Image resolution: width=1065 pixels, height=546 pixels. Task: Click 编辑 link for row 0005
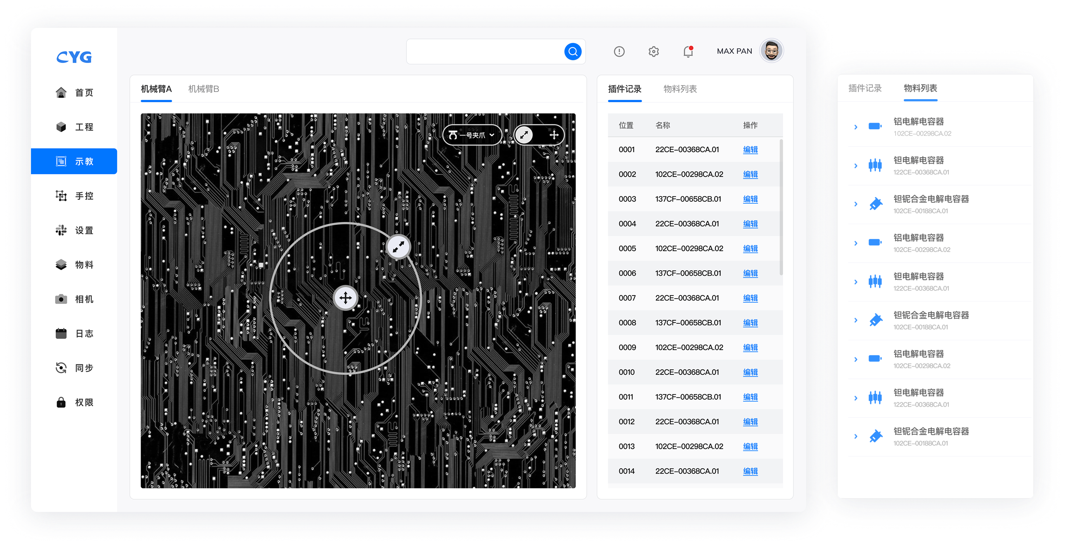point(750,248)
